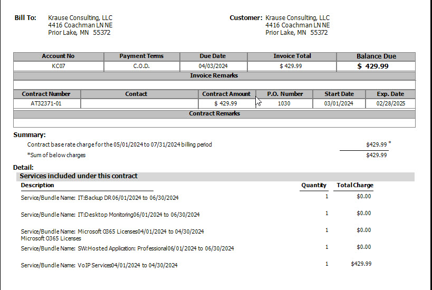Click the IT:Backup DR service line
The height and width of the screenshot is (290, 432).
pos(100,198)
